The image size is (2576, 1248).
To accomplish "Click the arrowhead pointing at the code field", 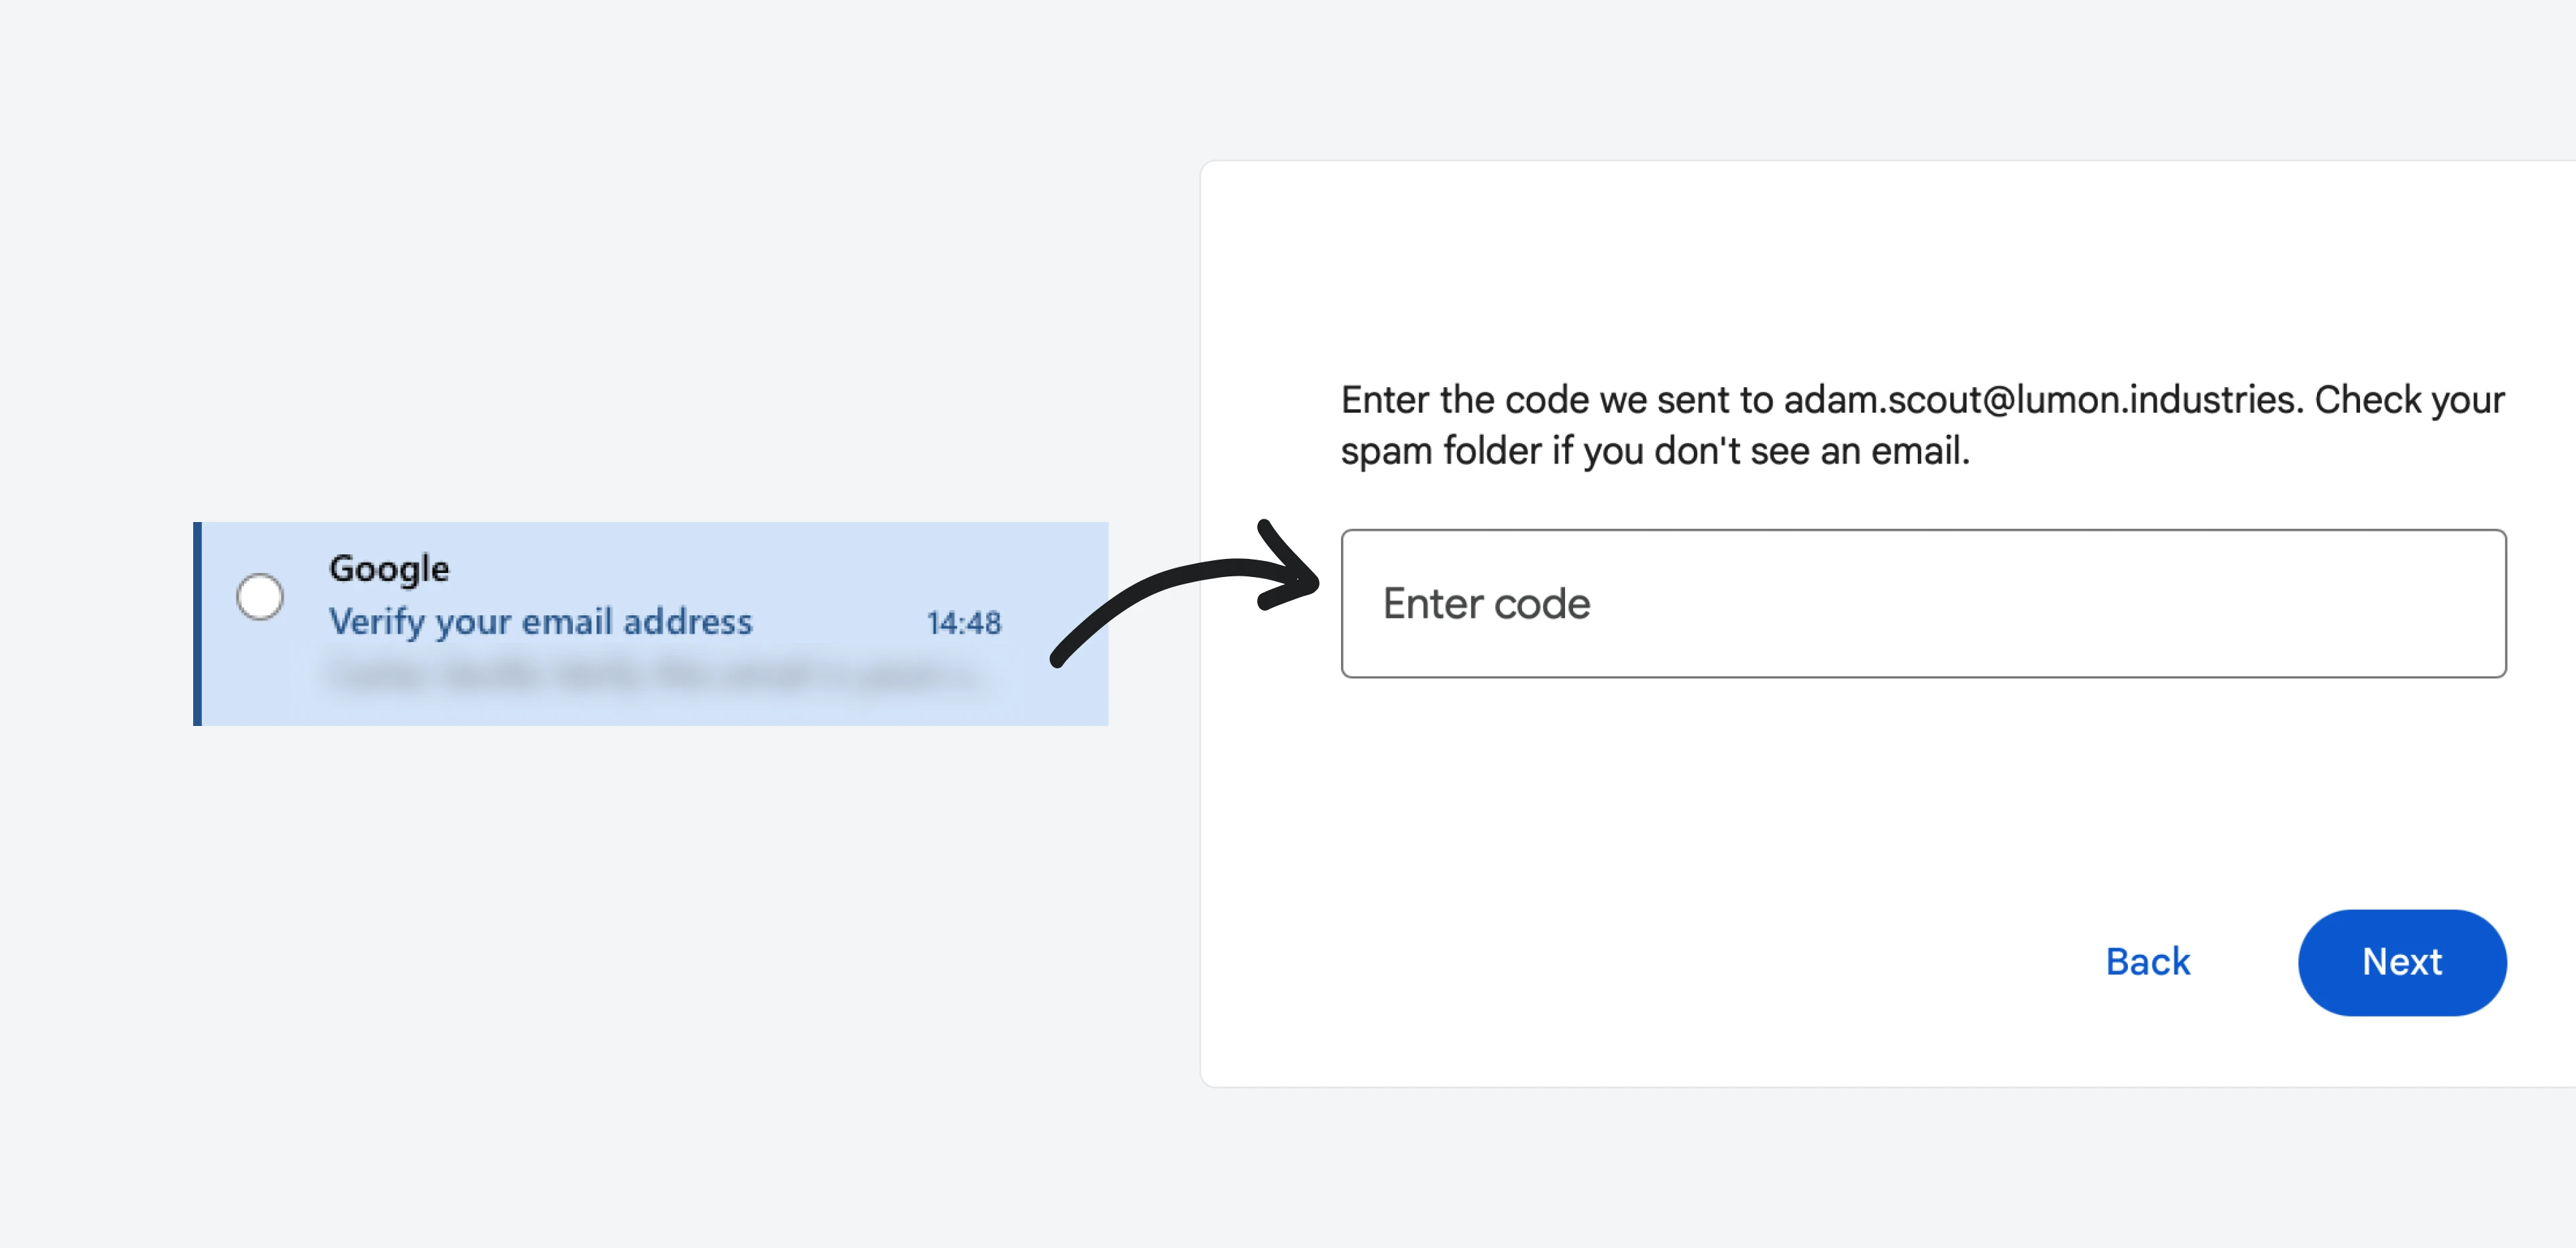I will click(x=1290, y=575).
